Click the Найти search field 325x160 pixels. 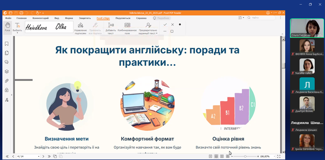tap(261, 18)
